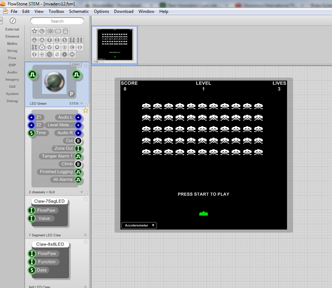Unfavorite the 2 channels + GUI star
The width and height of the screenshot is (332, 288).
[x=86, y=110]
